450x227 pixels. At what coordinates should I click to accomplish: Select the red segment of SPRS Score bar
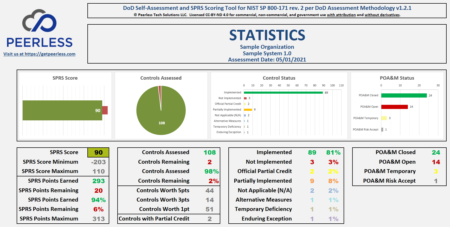(x=105, y=110)
